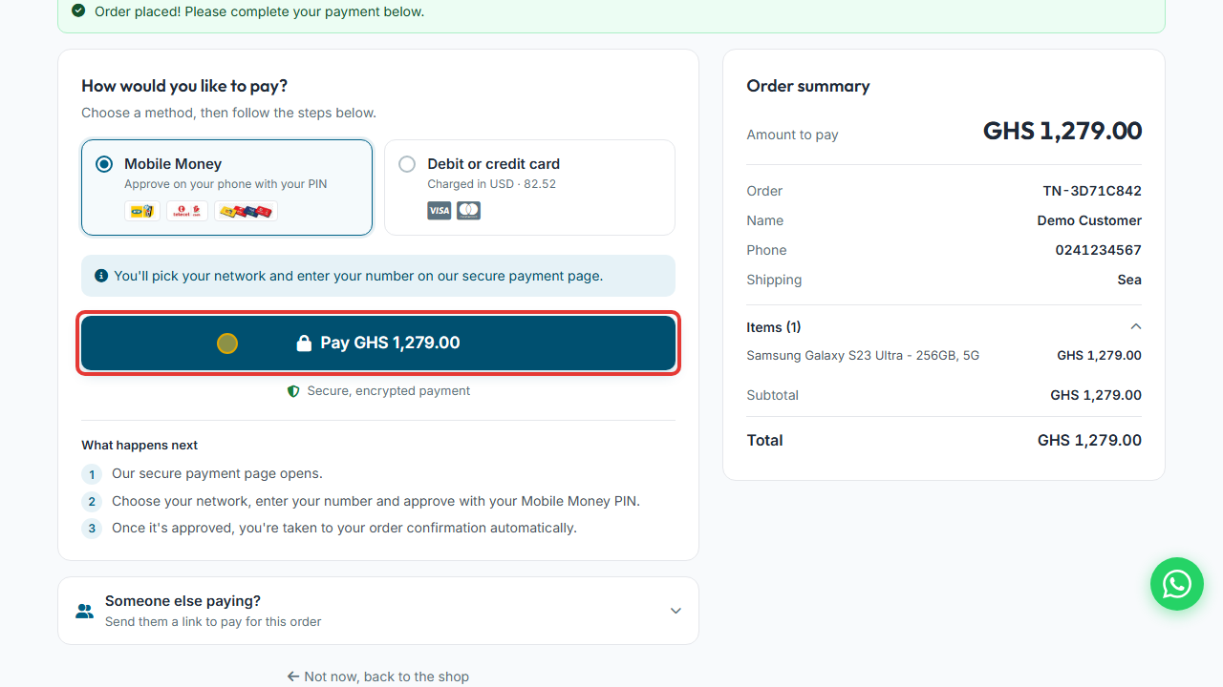Viewport: 1223px width, 687px height.
Task: Click the Mastercard logo
Action: click(468, 211)
